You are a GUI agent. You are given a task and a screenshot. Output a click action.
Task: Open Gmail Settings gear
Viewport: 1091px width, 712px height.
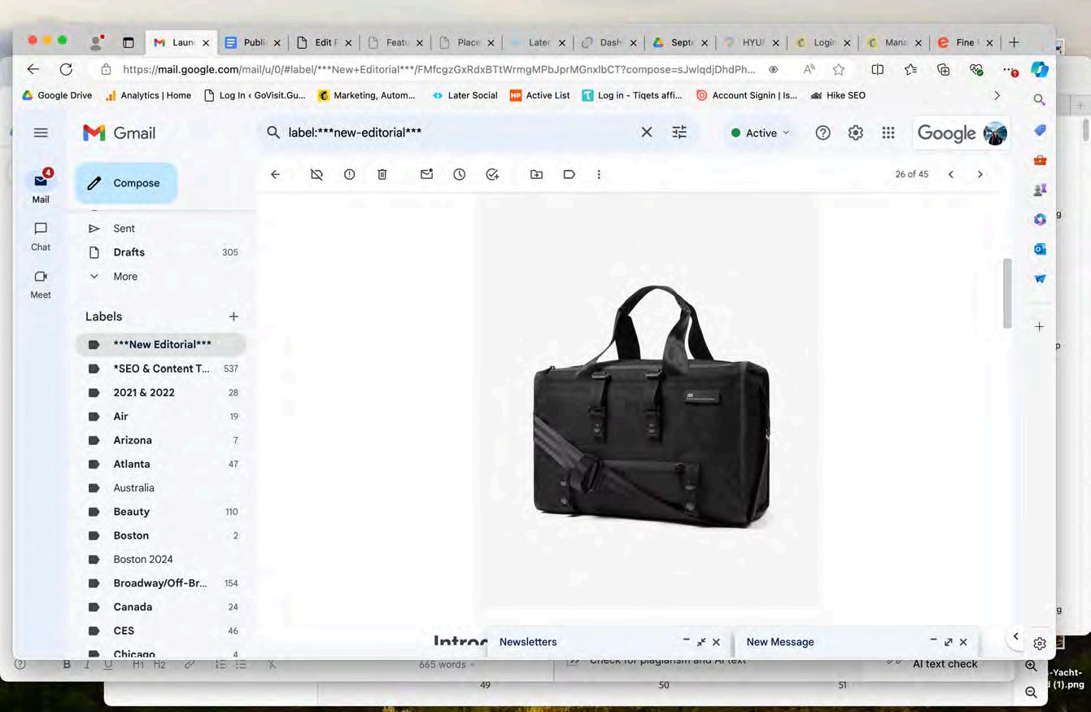pyautogui.click(x=855, y=133)
